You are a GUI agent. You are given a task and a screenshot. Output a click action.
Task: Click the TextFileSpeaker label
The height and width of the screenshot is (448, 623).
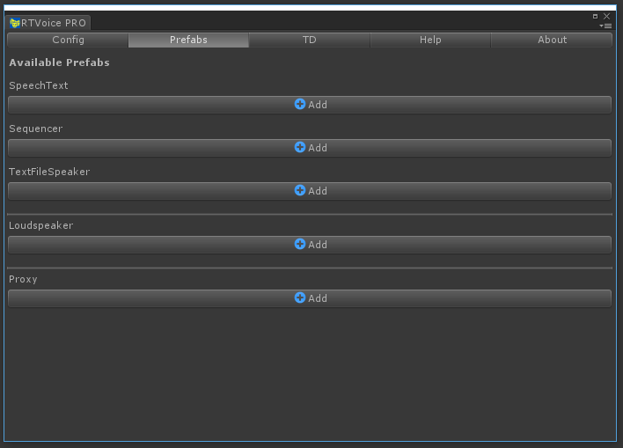point(49,172)
